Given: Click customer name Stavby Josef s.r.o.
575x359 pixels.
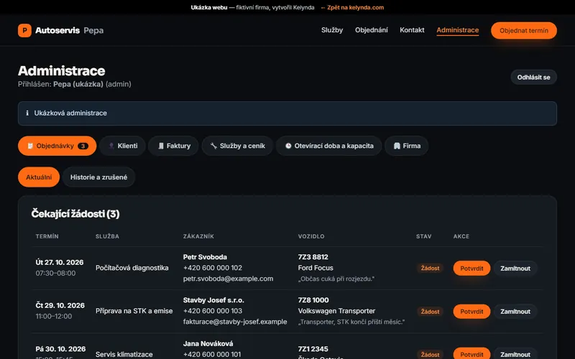Looking at the screenshot, I should (213, 300).
